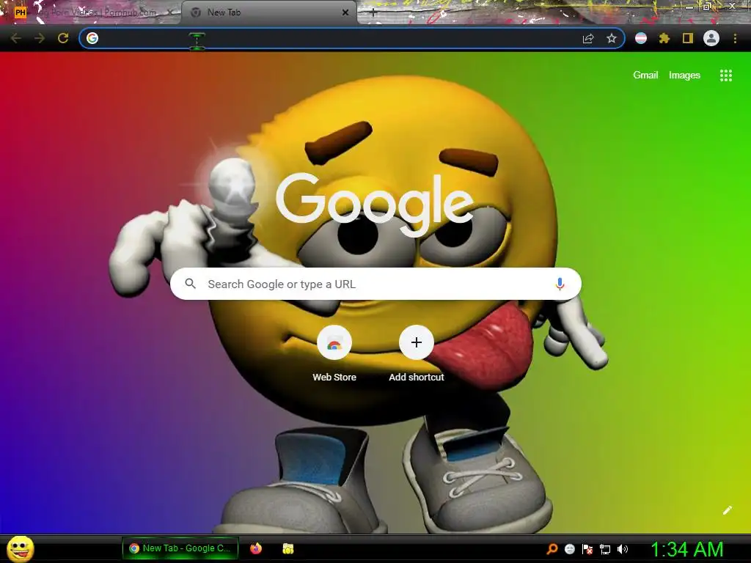Open the Images link
The height and width of the screenshot is (563, 751).
pyautogui.click(x=684, y=76)
